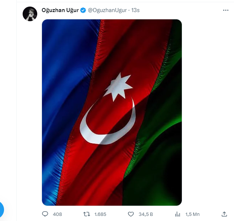Click the 1,5 Mn views count
Viewport: 234px width, 221px height.
pyautogui.click(x=192, y=214)
